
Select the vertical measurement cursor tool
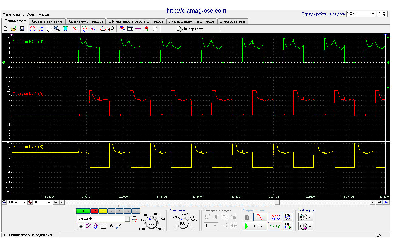[41, 29]
